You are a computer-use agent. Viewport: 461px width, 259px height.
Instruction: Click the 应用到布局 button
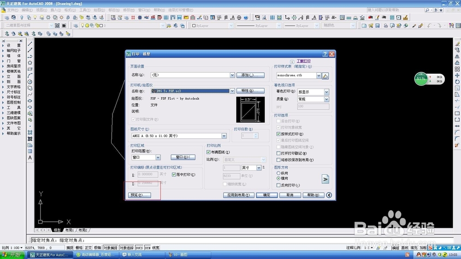pos(238,195)
